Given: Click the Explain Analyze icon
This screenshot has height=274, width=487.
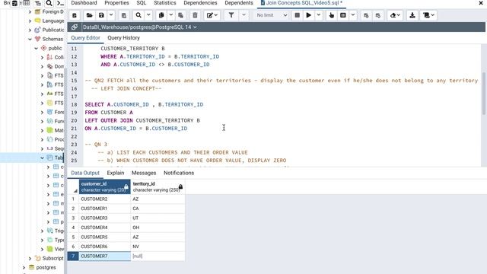Looking at the screenshot, I should point(343,15).
